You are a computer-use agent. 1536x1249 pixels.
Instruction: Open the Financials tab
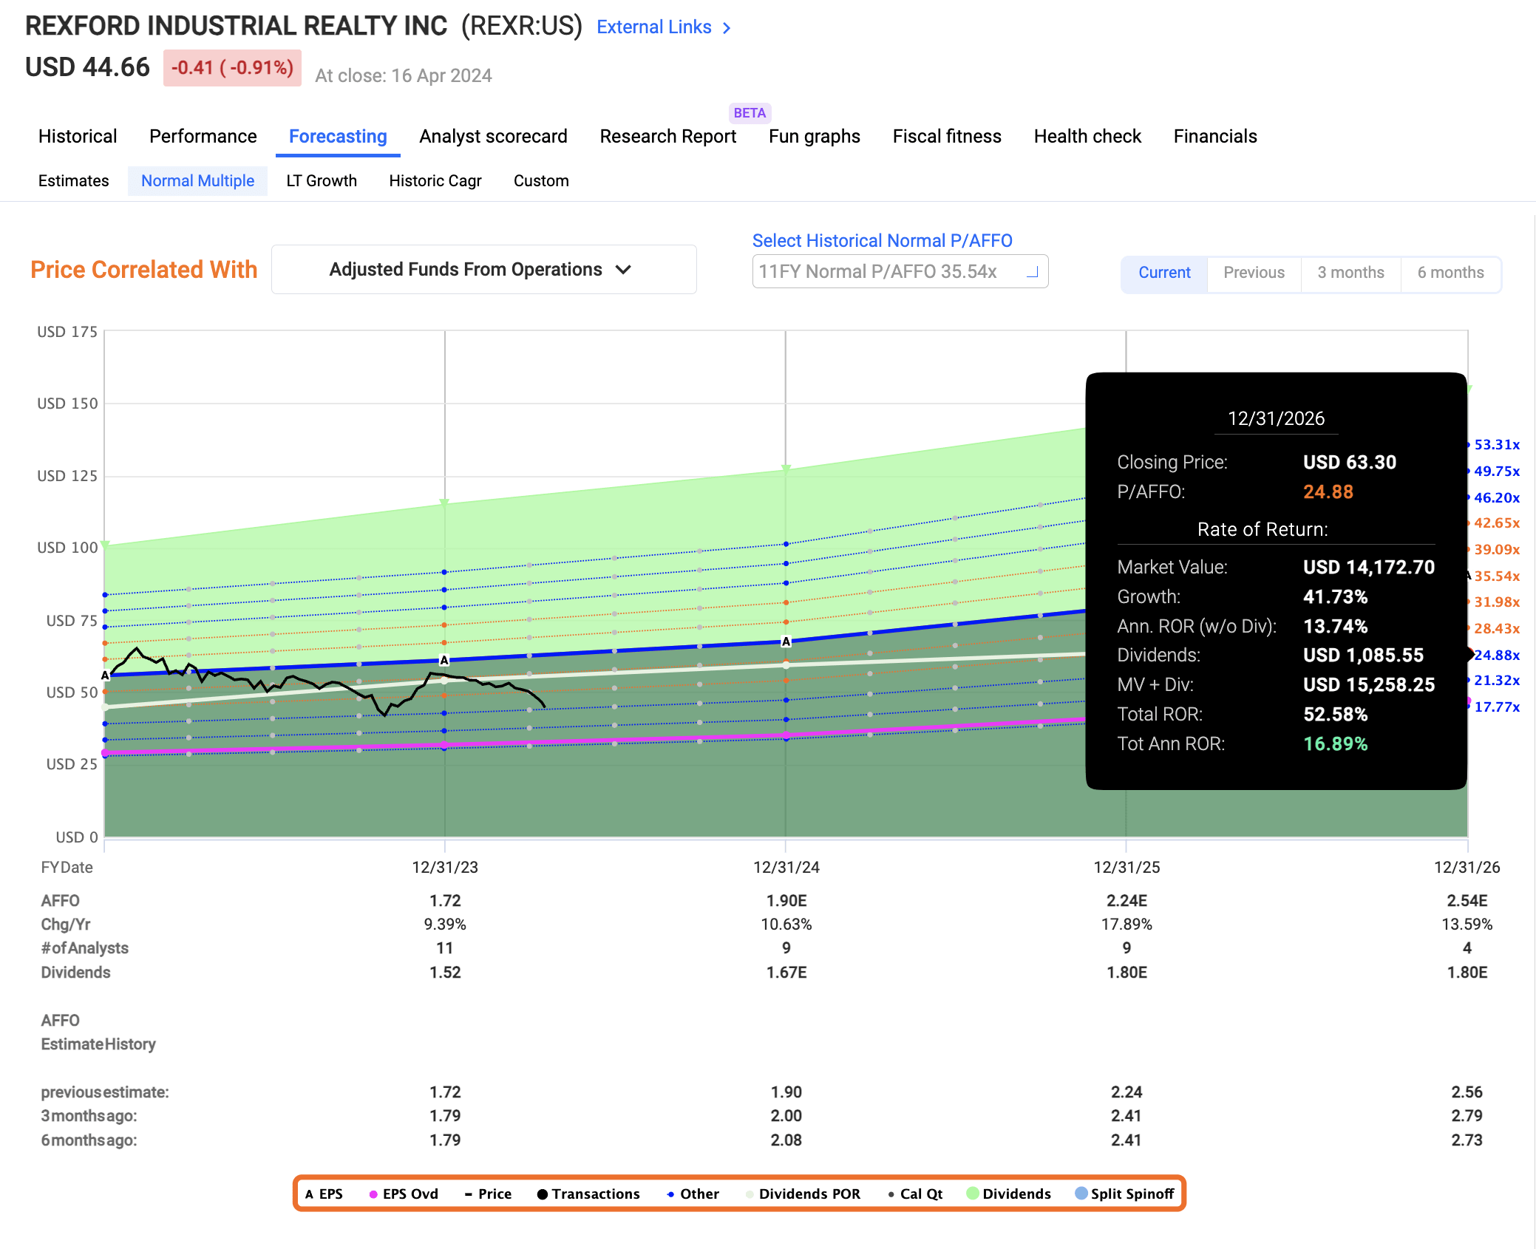[1214, 137]
